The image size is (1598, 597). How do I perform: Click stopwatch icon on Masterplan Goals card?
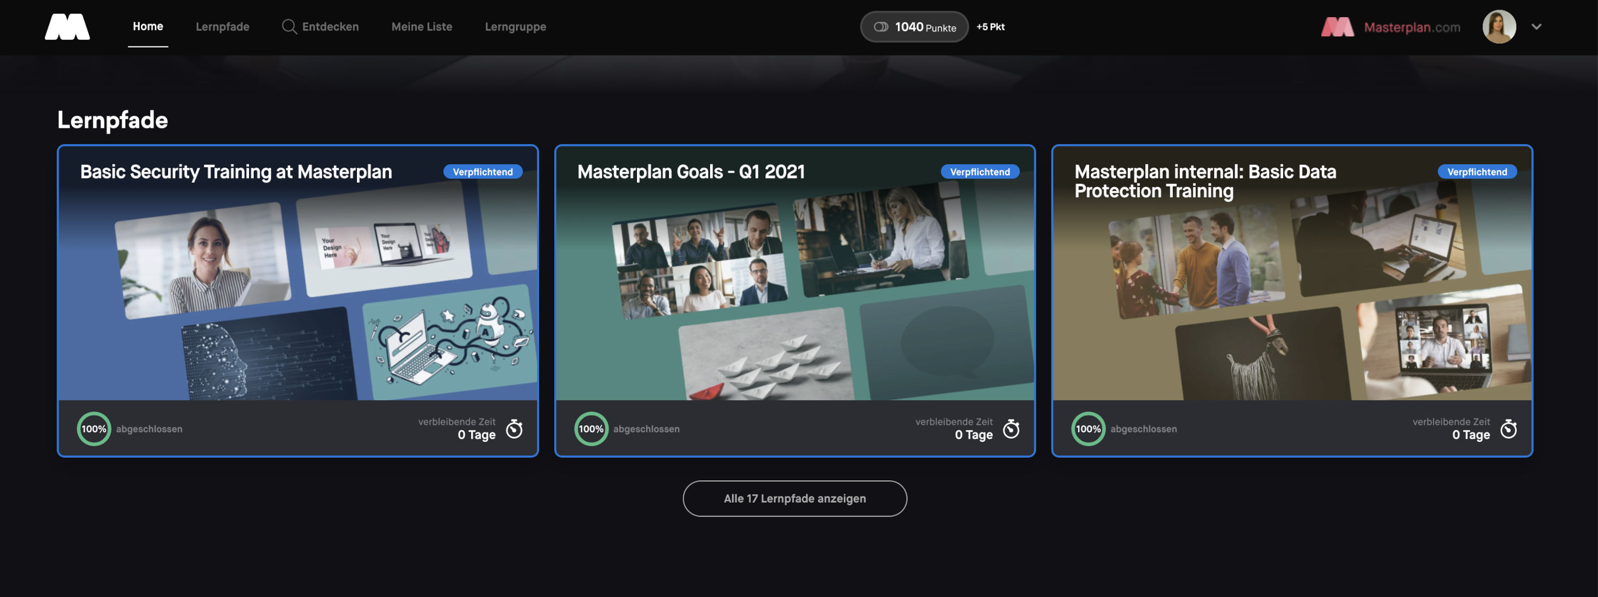[1011, 429]
